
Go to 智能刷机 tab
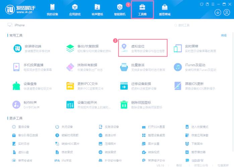pyautogui.click(x=120, y=9)
